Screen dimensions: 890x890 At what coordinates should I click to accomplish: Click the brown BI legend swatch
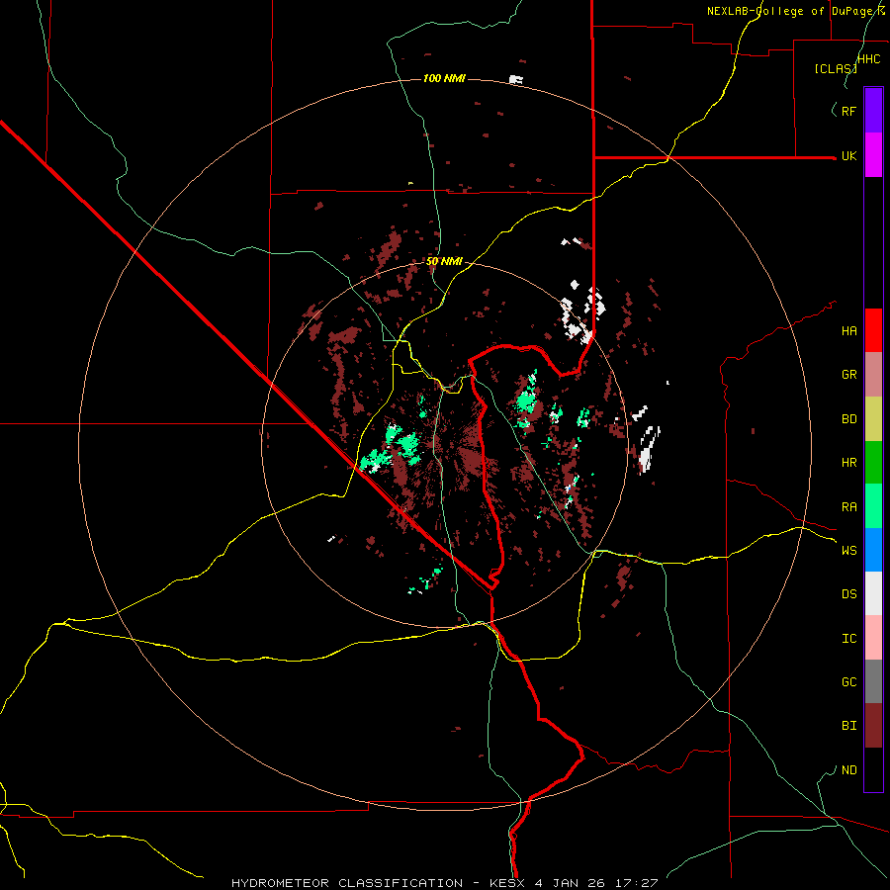point(873,726)
